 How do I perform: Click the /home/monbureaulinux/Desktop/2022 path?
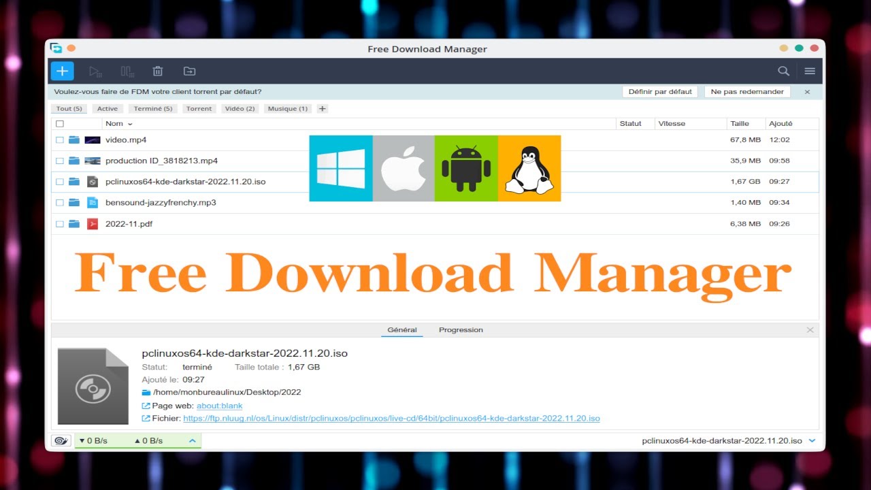point(227,393)
